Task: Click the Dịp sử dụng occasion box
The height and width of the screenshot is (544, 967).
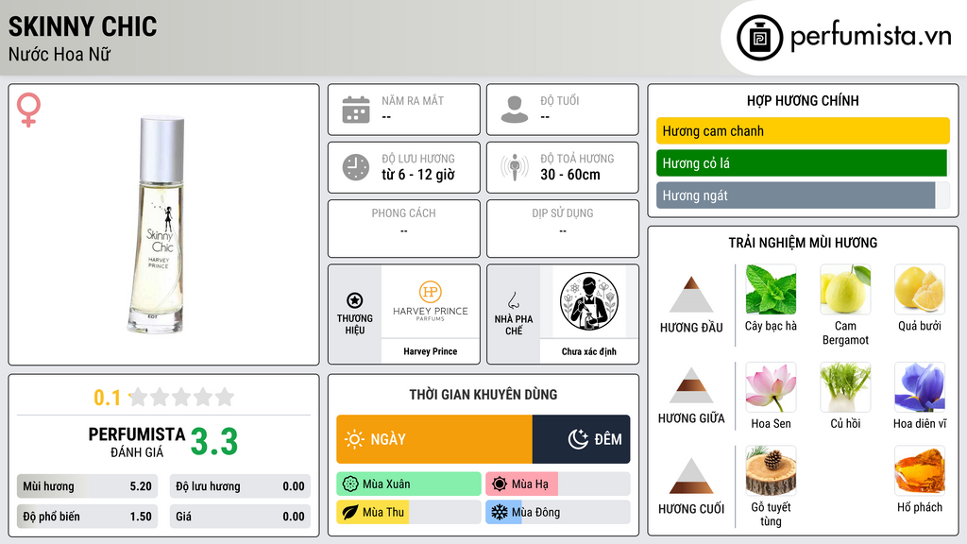Action: tap(563, 229)
